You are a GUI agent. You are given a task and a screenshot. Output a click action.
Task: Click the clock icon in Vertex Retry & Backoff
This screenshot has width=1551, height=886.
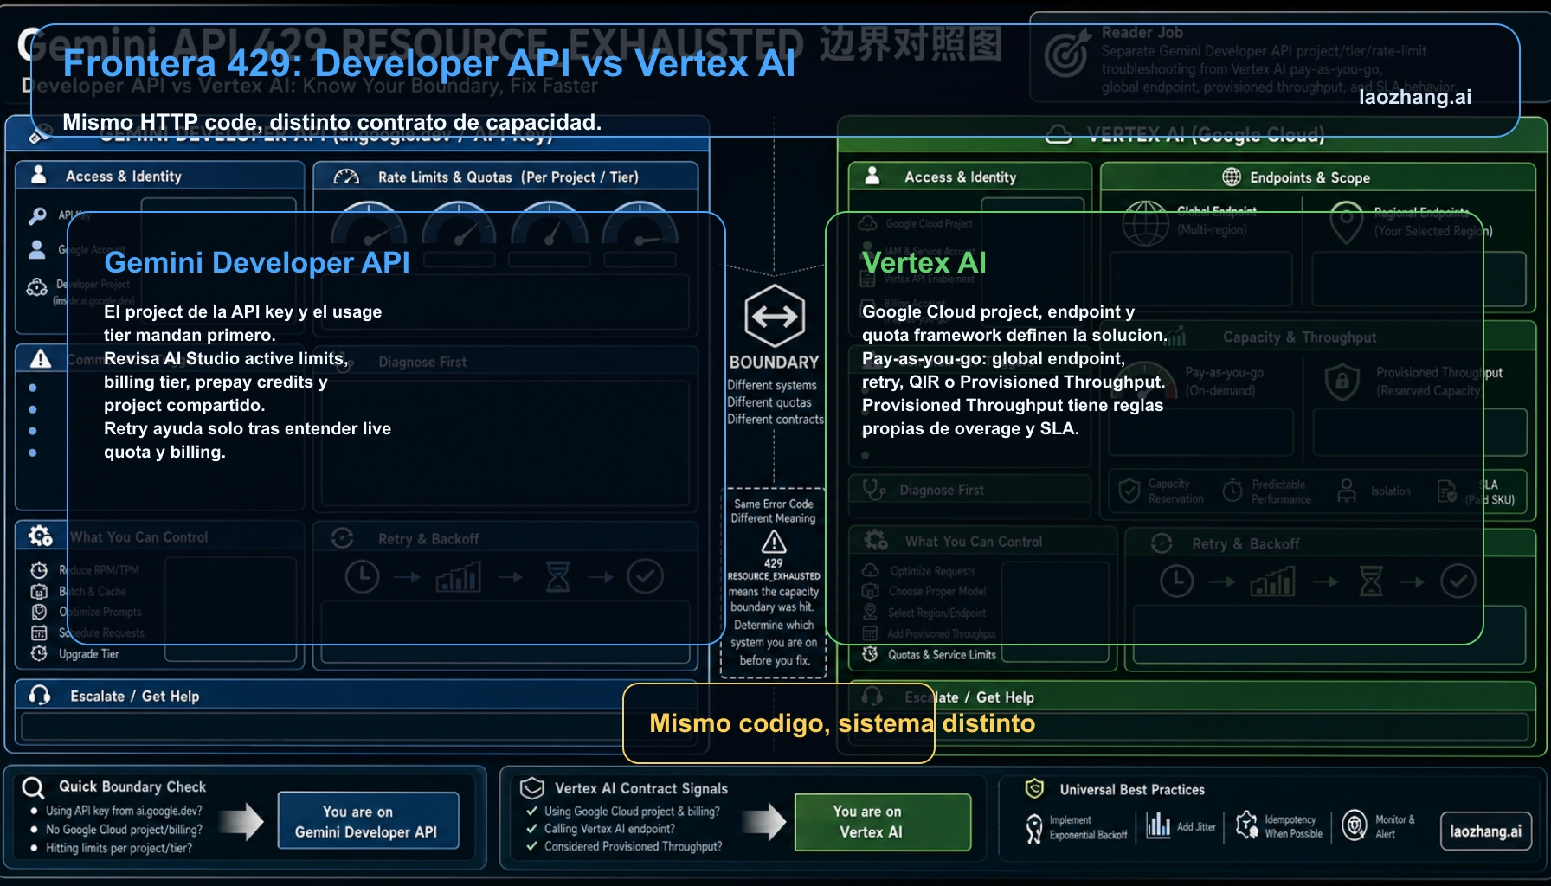pos(1177,581)
